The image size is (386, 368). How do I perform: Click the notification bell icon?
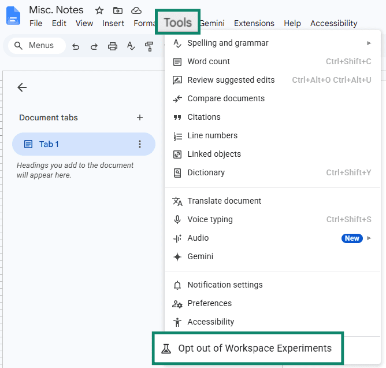177,285
